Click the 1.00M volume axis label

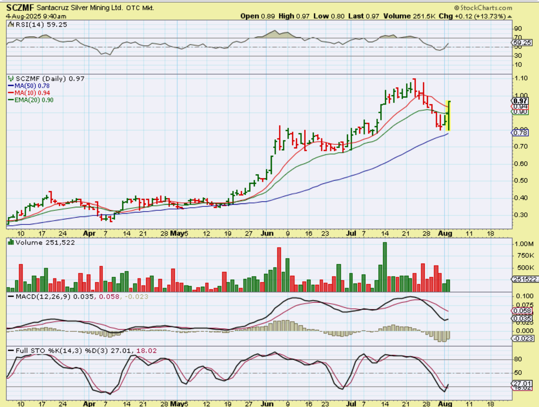click(524, 244)
